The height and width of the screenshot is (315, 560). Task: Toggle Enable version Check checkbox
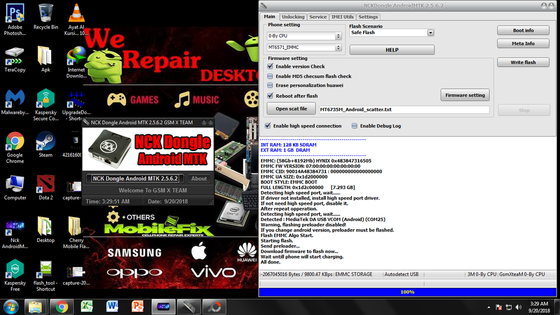point(270,66)
